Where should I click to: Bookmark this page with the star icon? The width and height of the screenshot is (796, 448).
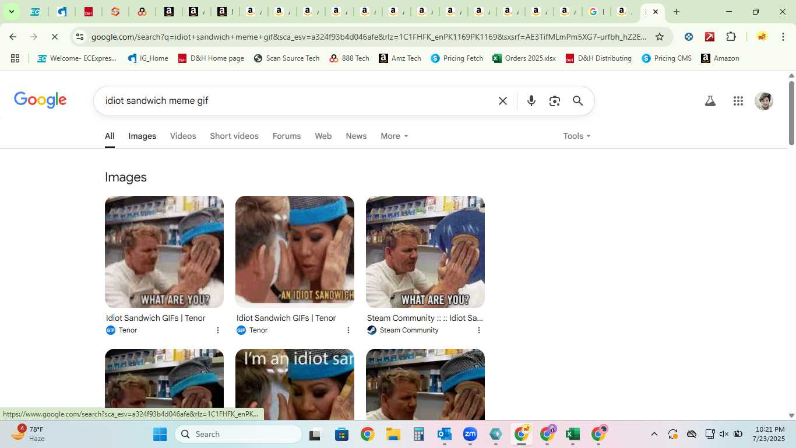point(660,37)
